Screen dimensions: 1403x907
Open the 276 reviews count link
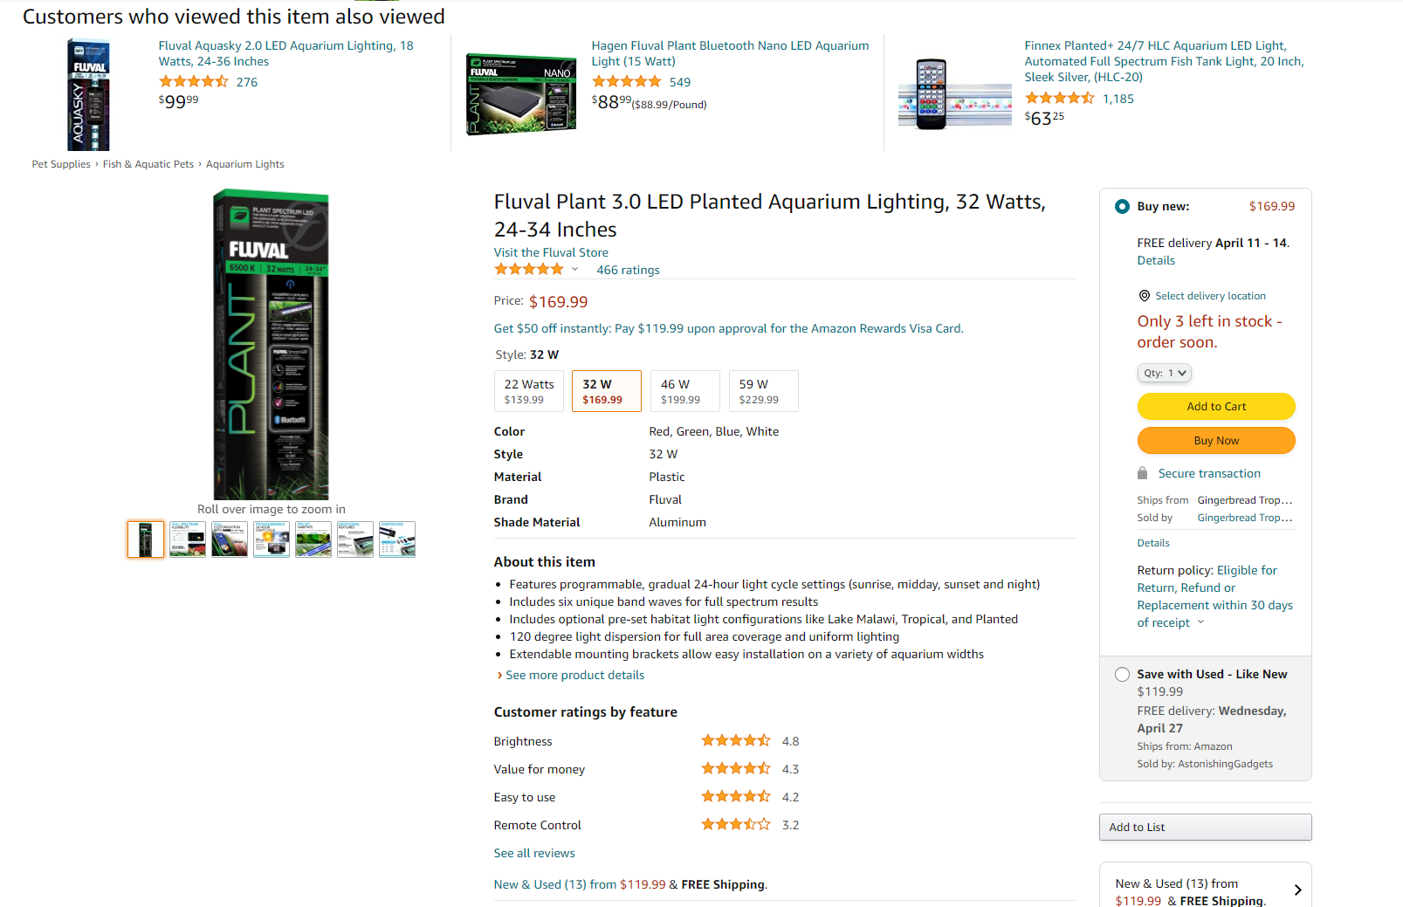click(x=247, y=82)
